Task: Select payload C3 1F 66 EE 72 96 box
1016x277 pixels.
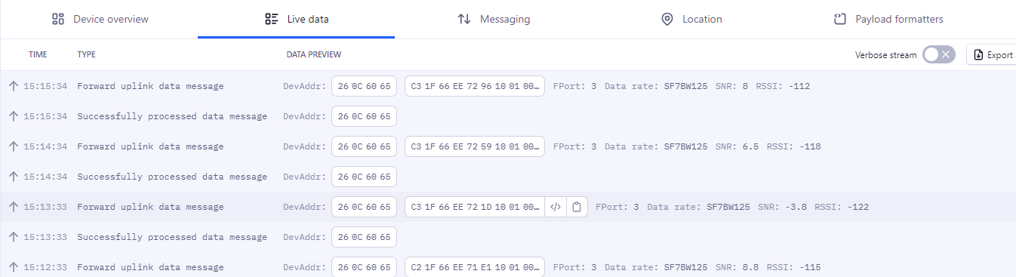Action: [475, 86]
